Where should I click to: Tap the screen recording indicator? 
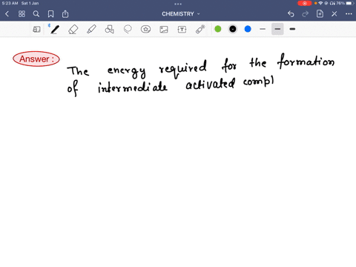point(305,3)
